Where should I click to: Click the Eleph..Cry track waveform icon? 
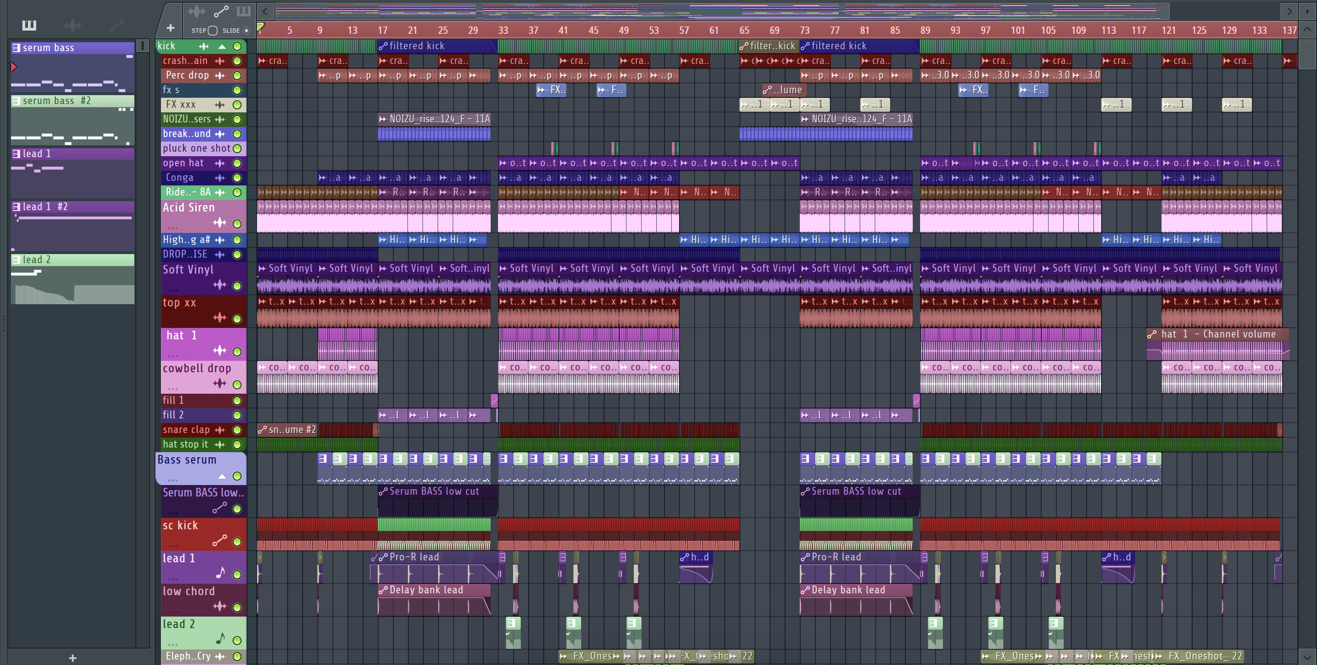click(x=220, y=656)
